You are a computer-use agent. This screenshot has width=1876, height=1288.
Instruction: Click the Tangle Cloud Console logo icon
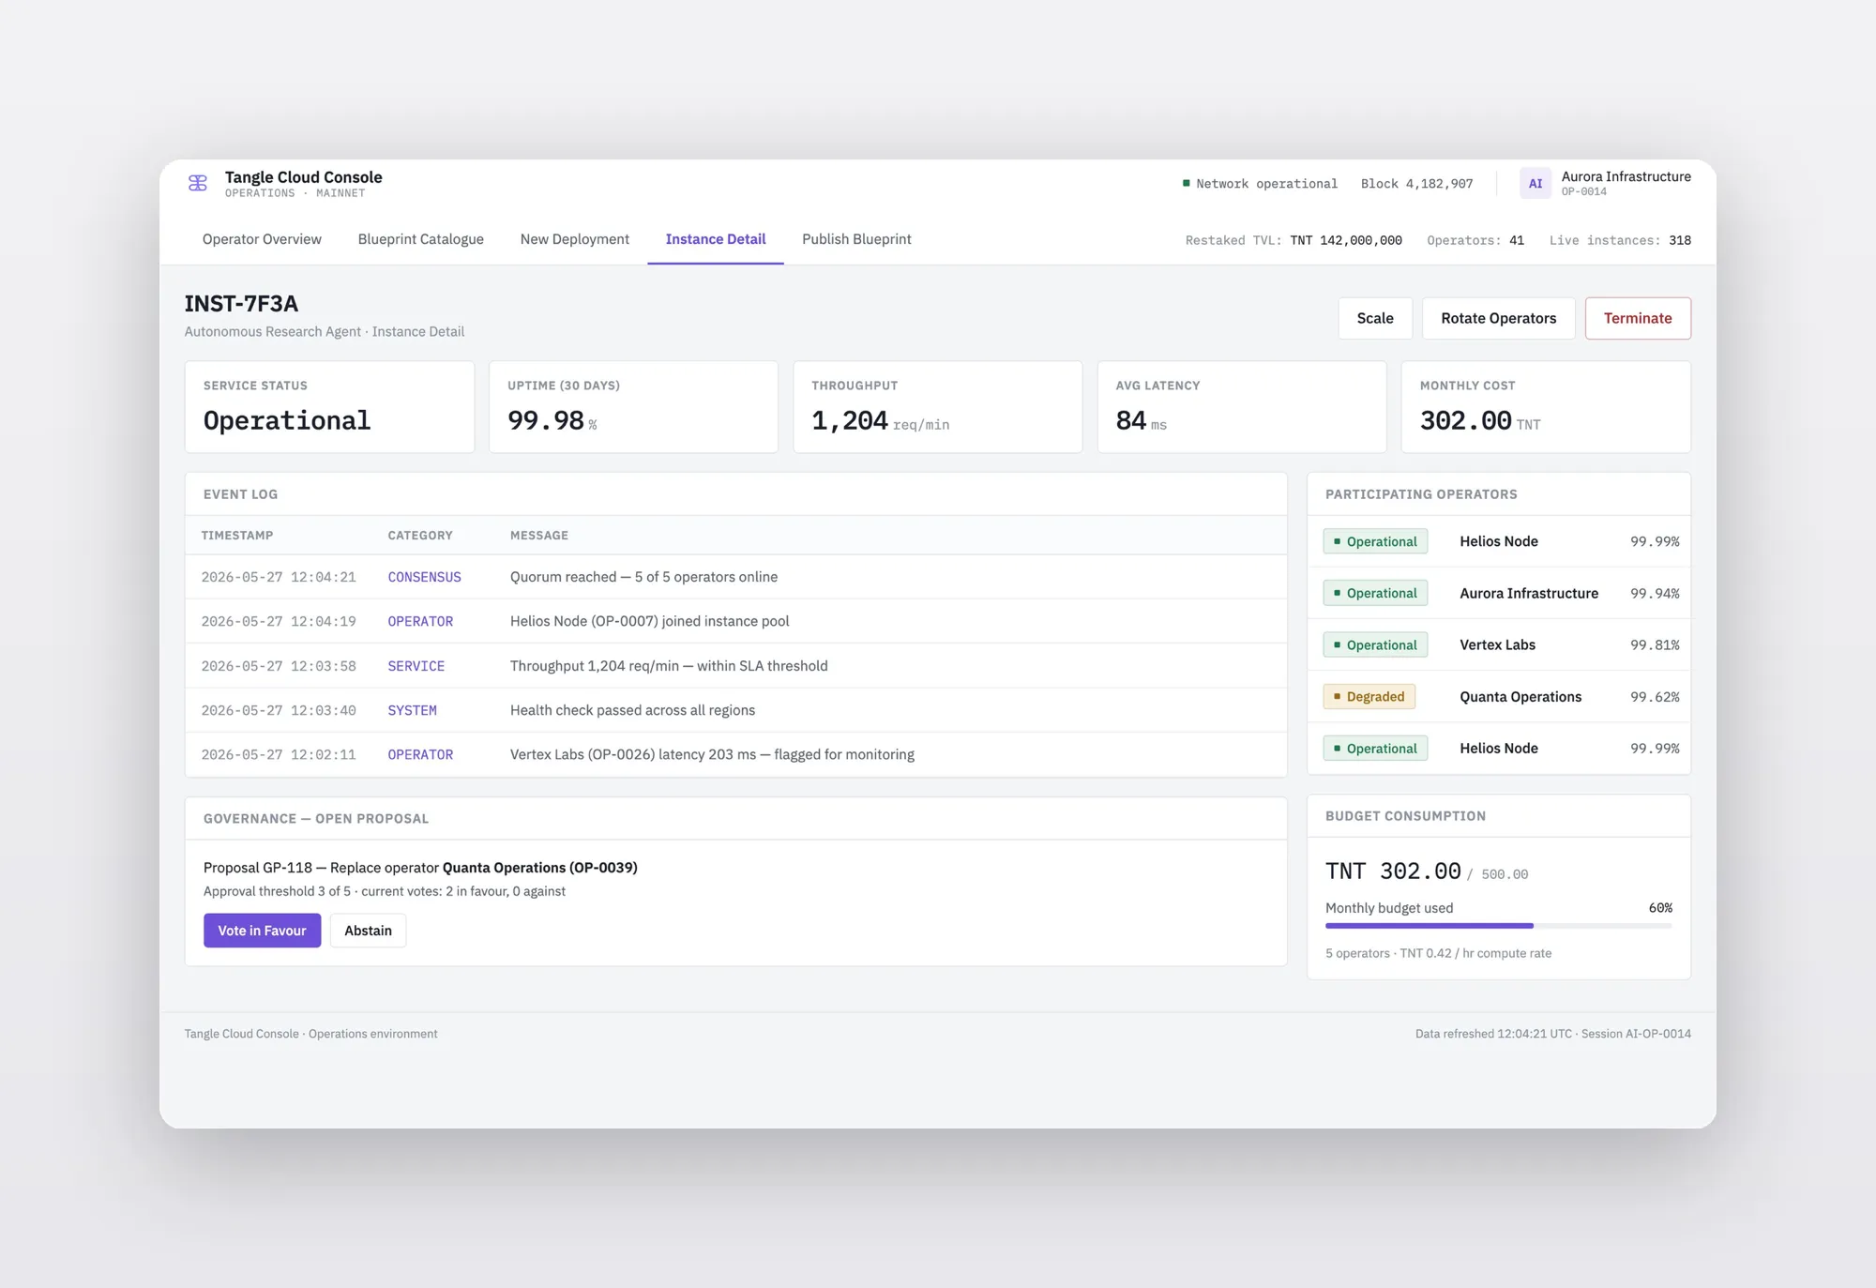tap(198, 183)
